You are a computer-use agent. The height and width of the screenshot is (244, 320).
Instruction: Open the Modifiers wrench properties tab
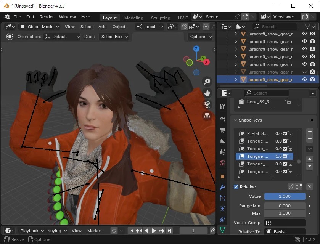point(222,187)
